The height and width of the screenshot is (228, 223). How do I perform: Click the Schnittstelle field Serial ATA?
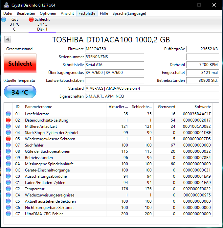click(x=114, y=65)
